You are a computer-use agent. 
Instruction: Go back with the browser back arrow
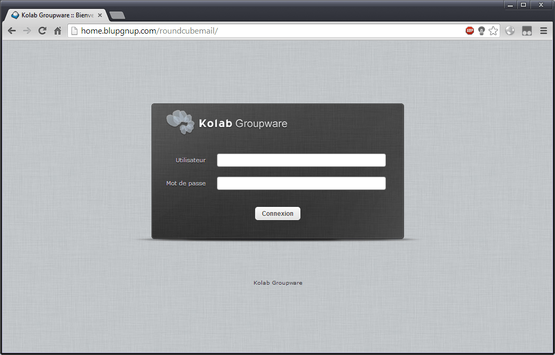[12, 31]
